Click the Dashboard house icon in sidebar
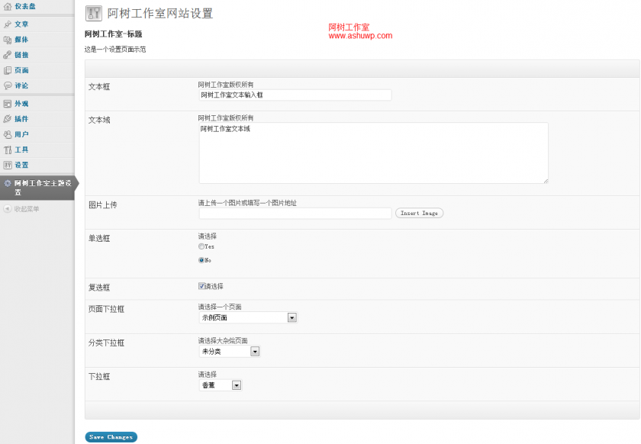The width and height of the screenshot is (641, 444). click(x=8, y=6)
